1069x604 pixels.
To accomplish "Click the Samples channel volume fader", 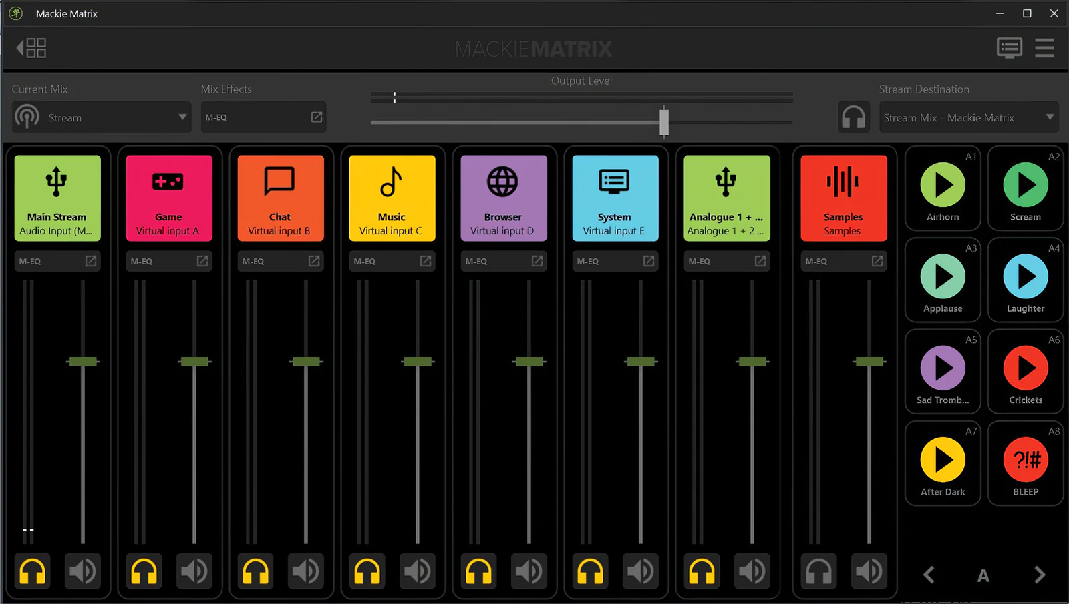I will click(x=869, y=362).
